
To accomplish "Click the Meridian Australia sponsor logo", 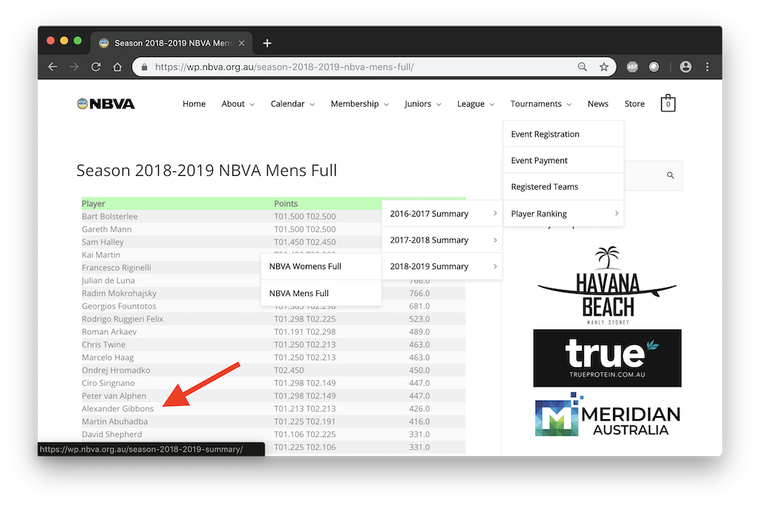I will [607, 415].
